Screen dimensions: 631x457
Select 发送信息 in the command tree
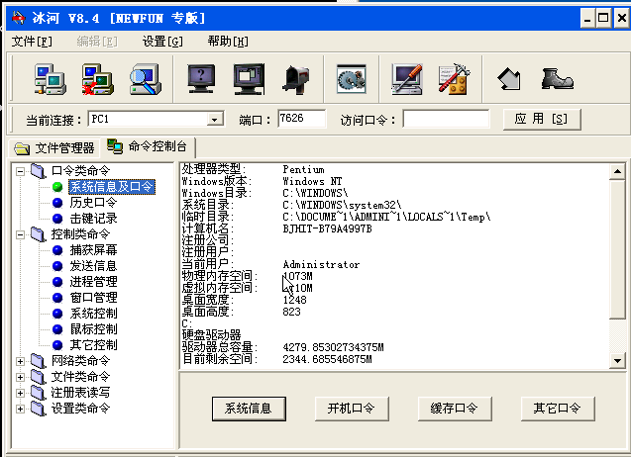click(93, 266)
